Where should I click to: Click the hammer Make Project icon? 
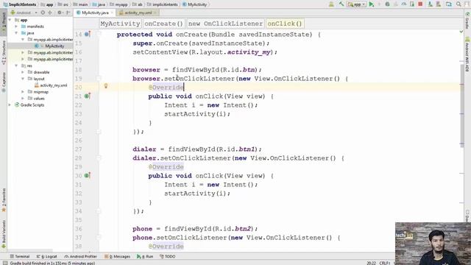pyautogui.click(x=341, y=4)
